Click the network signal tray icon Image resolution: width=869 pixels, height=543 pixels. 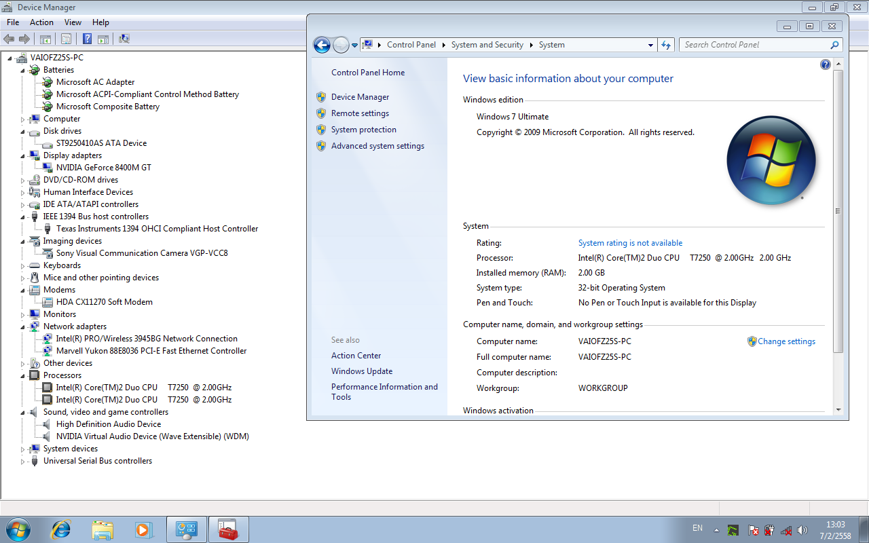click(786, 529)
